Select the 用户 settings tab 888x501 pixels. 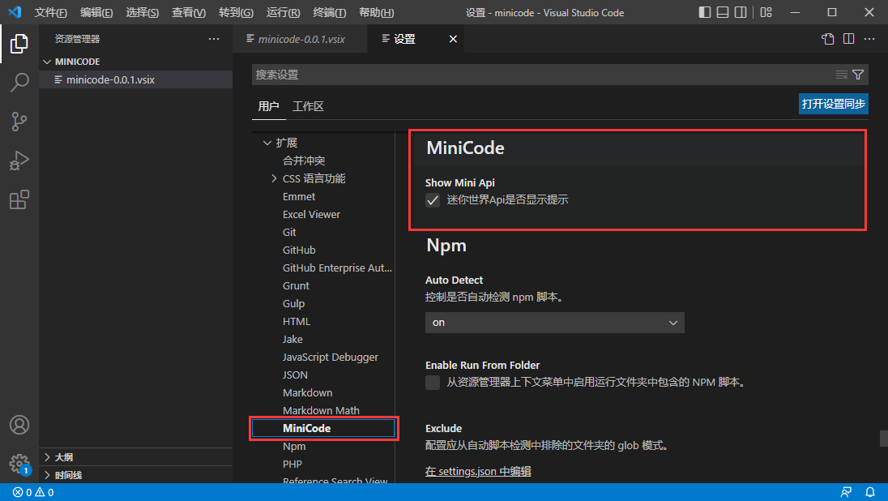tap(268, 106)
